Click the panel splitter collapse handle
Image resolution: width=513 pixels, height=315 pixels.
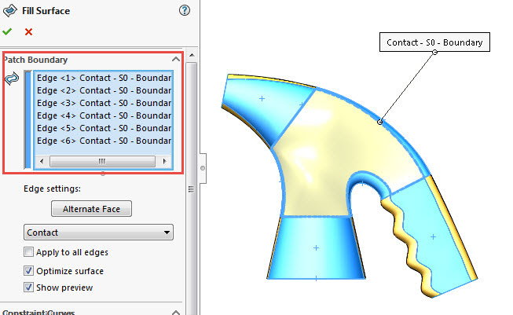click(203, 168)
